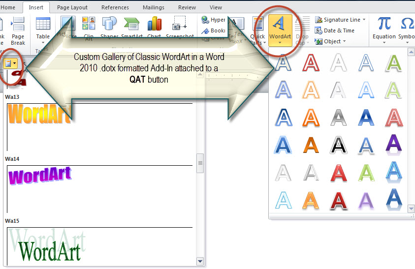Switch to the Mailings tab
Viewport: 415px width, 269px height.
[154, 7]
